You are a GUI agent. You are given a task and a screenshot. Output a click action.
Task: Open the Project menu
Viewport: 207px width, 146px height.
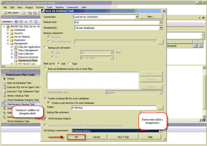(29, 7)
